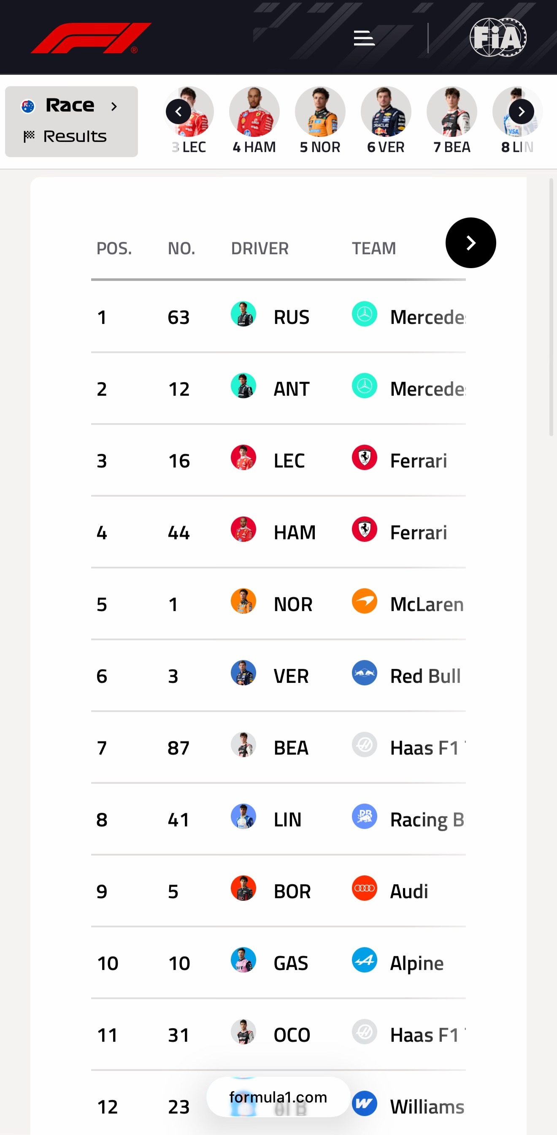Click the Red Bull team logo
The image size is (557, 1135).
[364, 673]
